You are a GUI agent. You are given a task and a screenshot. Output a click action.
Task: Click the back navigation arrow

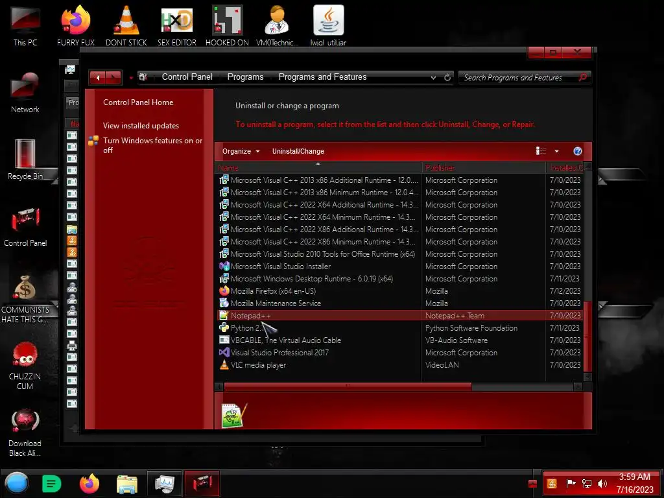pos(98,78)
